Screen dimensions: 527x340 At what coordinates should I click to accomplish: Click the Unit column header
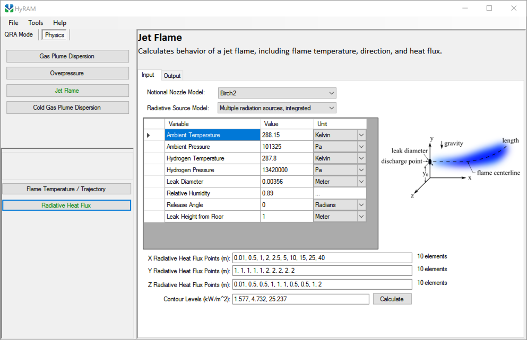[x=340, y=124]
